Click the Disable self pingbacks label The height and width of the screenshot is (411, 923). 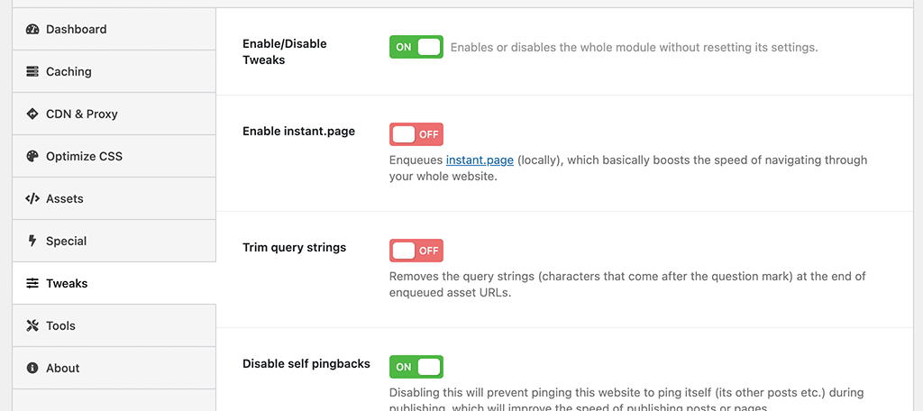(x=306, y=364)
